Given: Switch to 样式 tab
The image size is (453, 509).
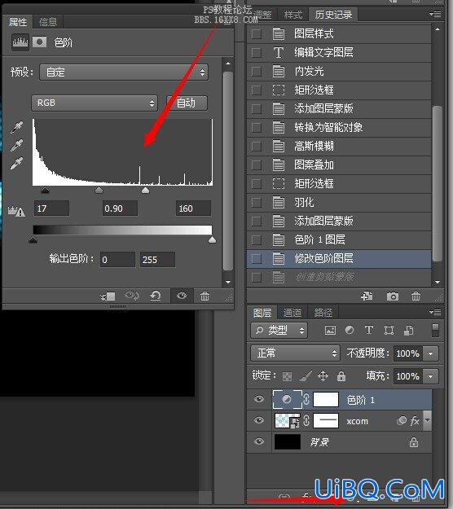Looking at the screenshot, I should click(293, 15).
